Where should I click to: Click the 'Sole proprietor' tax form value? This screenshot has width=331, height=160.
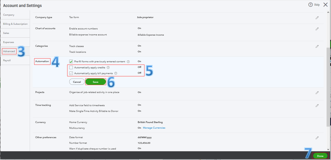(146, 17)
